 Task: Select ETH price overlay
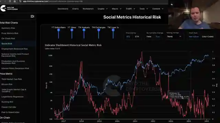tap(137, 37)
